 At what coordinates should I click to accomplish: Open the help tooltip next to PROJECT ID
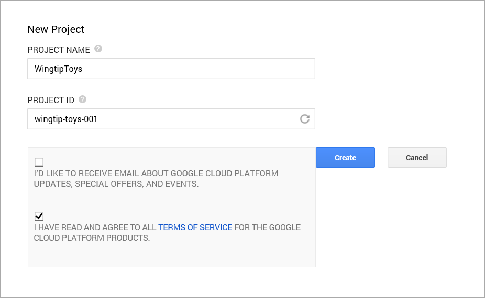pos(82,99)
